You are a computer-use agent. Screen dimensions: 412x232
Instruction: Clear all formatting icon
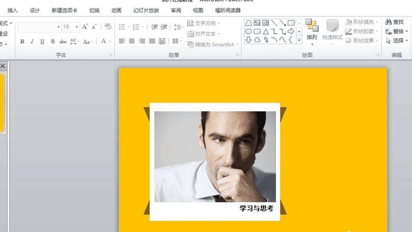coord(108,26)
